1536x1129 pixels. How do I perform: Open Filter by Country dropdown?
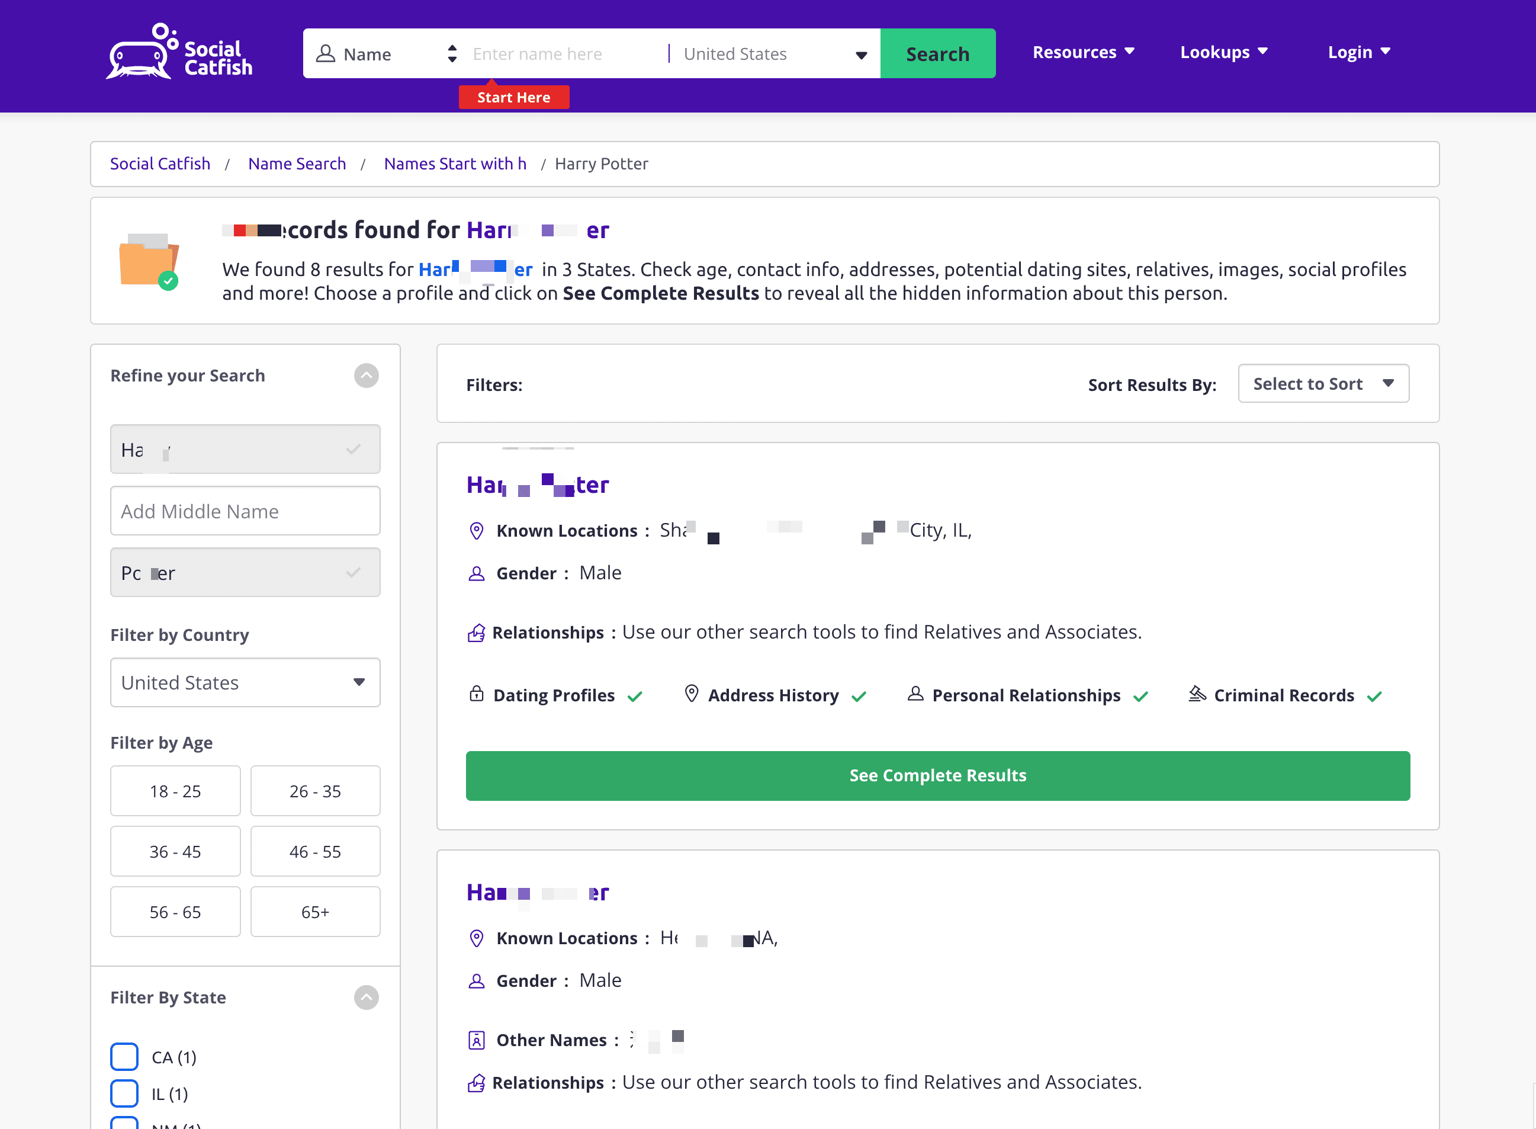245,683
